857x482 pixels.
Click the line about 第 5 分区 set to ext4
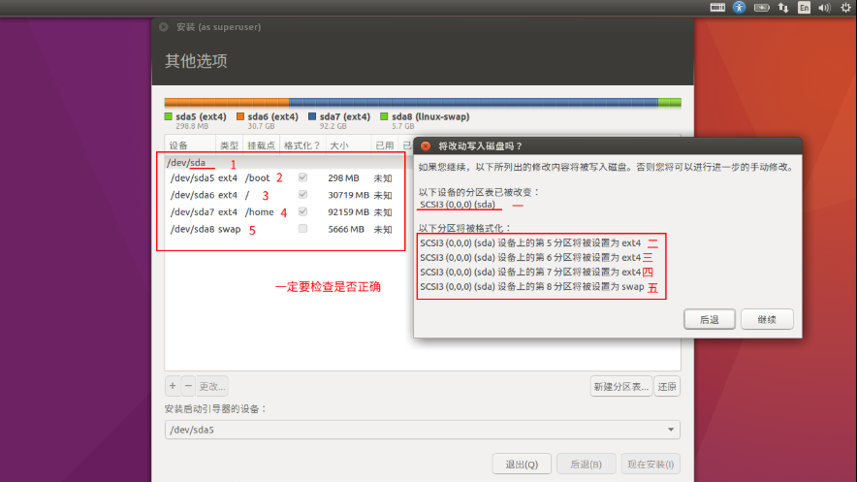pos(530,242)
